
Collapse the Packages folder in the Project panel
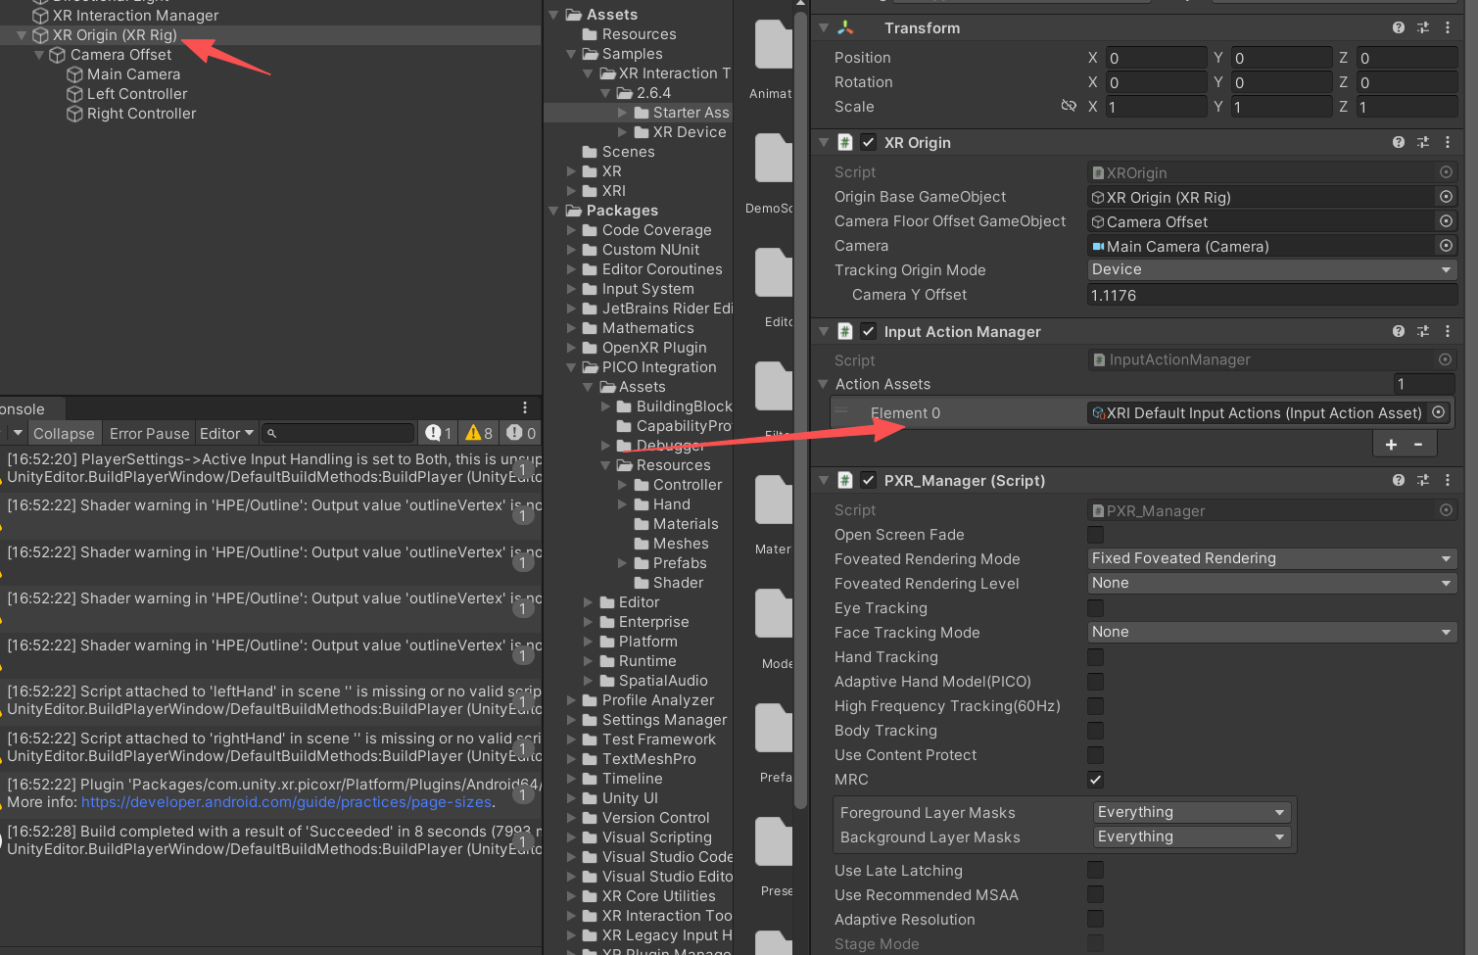[x=554, y=210]
